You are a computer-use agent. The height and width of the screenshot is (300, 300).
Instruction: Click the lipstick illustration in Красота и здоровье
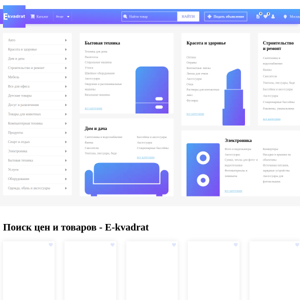click(233, 97)
